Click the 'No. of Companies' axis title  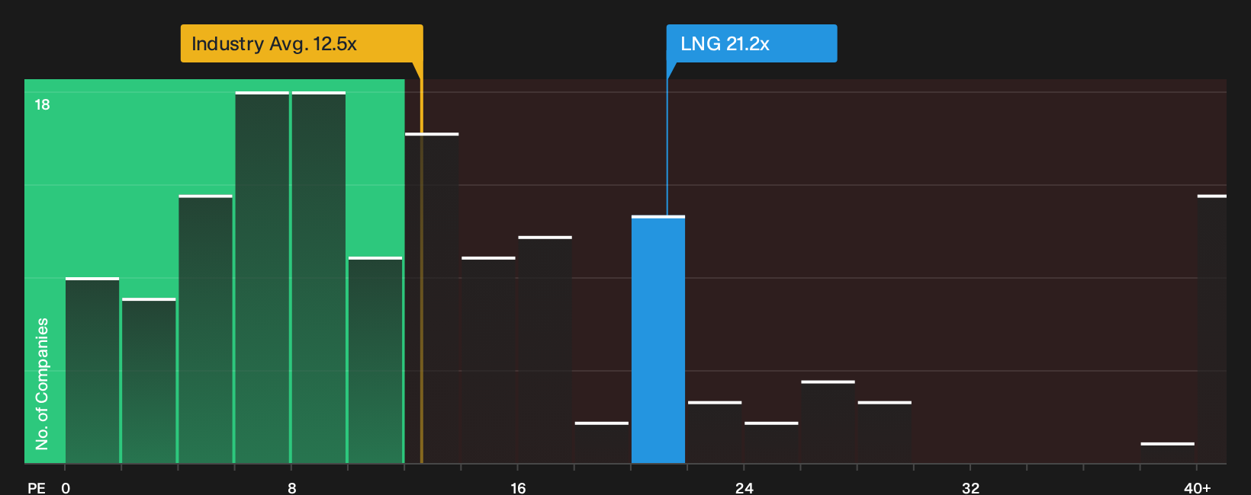click(42, 383)
